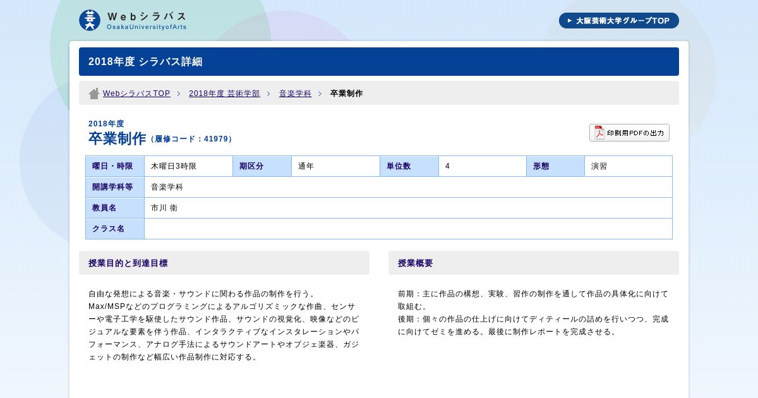This screenshot has width=758, height=398.
Task: Click the 演習 table cell
Action: (x=629, y=166)
